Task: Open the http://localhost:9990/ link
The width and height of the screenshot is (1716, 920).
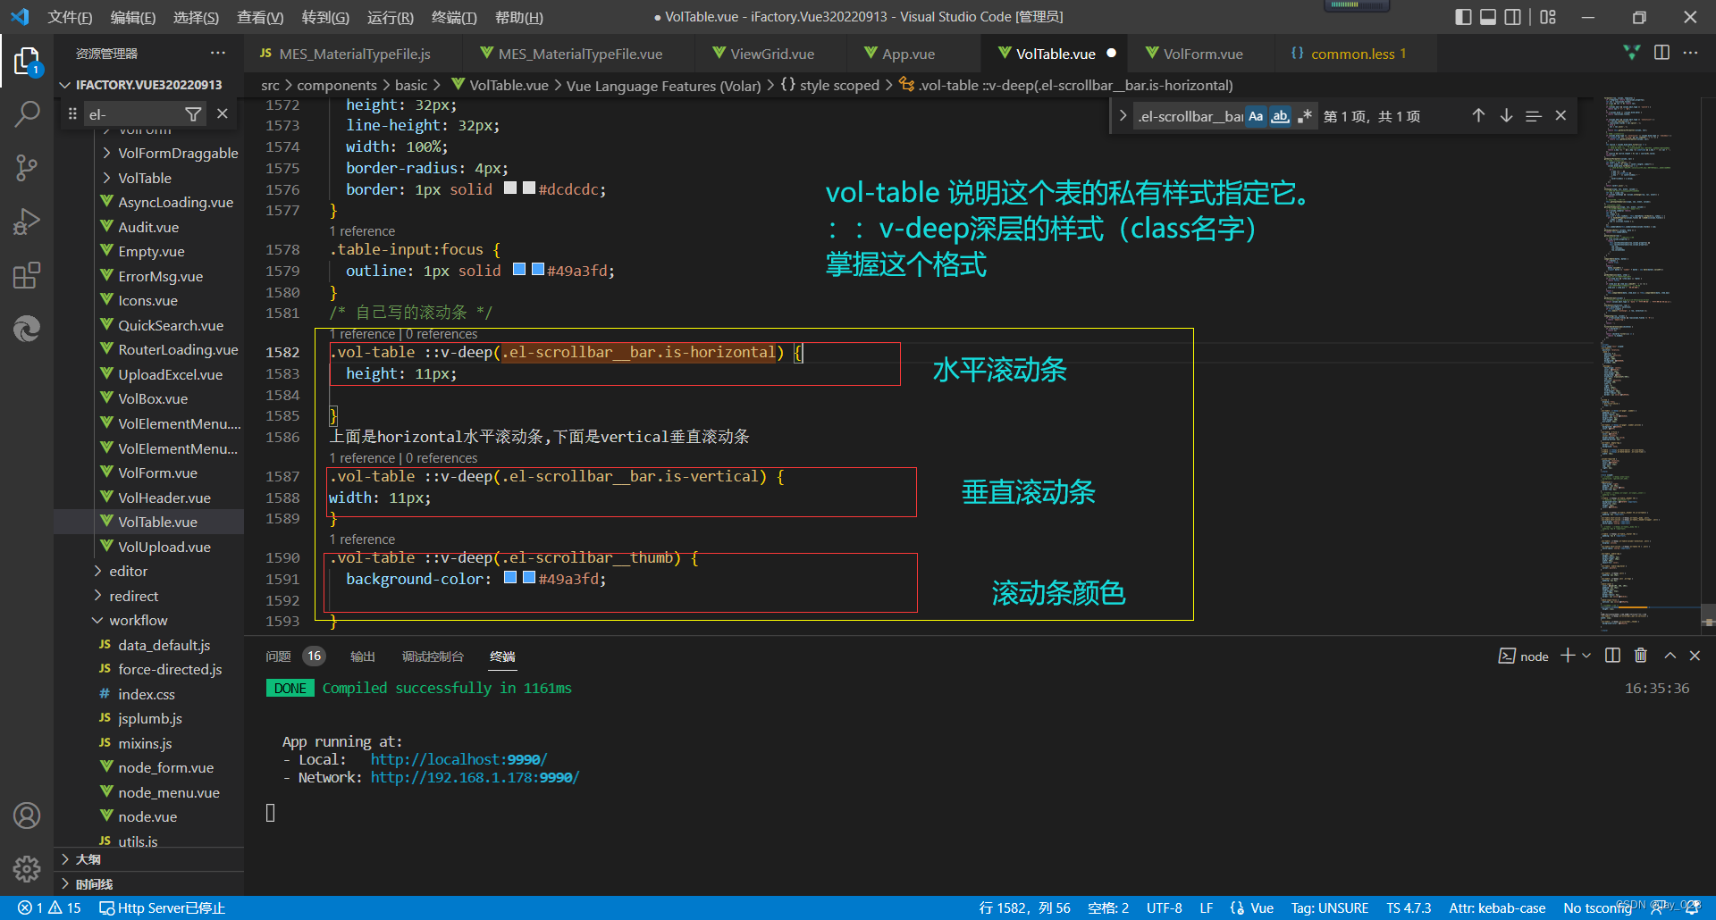Action: (x=458, y=759)
